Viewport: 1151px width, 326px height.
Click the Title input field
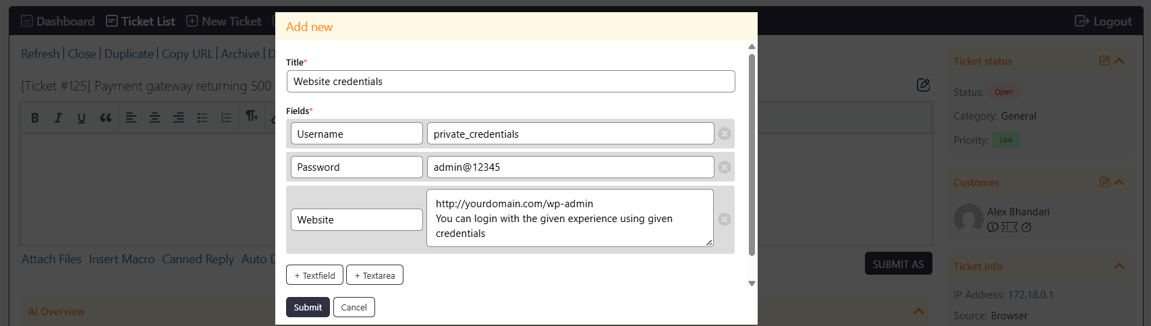511,82
